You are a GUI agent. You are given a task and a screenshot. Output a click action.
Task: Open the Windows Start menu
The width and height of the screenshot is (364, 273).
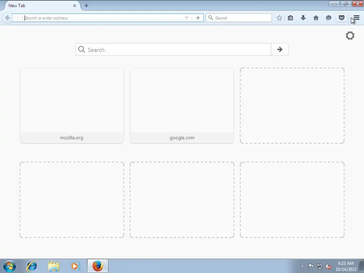pyautogui.click(x=10, y=266)
